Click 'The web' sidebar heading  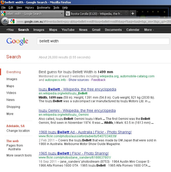tap(12, 141)
